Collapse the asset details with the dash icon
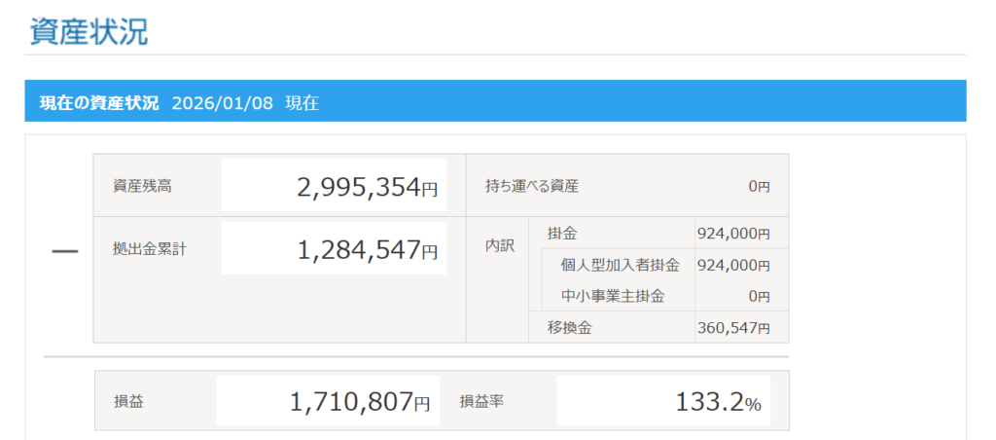Image resolution: width=996 pixels, height=440 pixels. pyautogui.click(x=64, y=250)
